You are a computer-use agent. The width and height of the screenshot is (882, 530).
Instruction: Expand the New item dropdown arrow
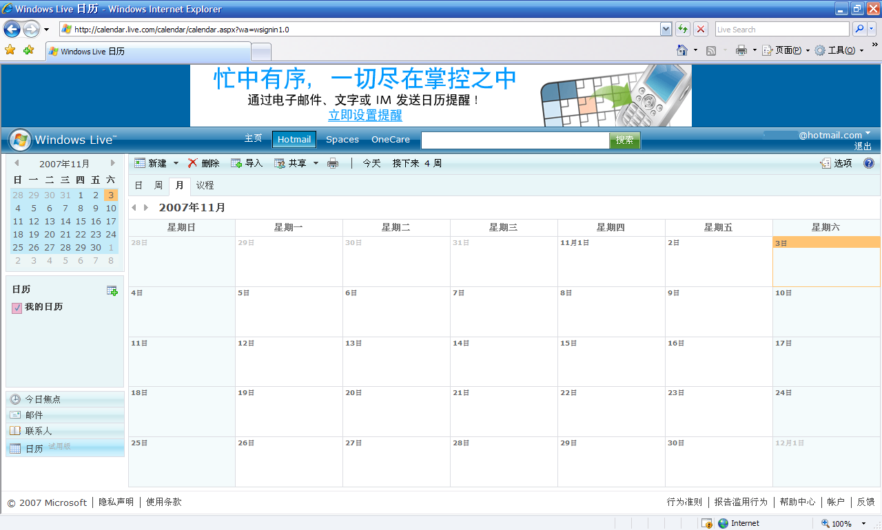coord(176,163)
